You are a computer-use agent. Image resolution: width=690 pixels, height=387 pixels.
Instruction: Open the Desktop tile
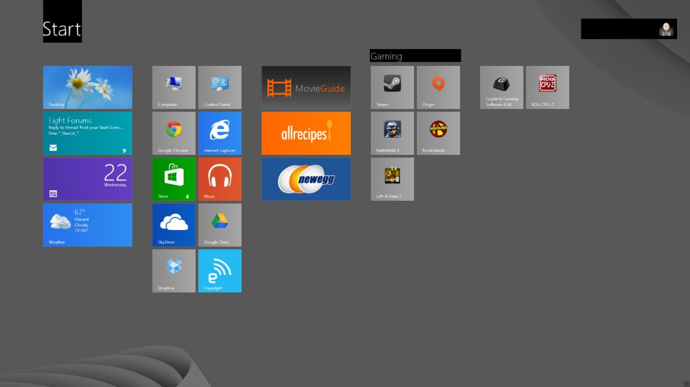tap(87, 87)
